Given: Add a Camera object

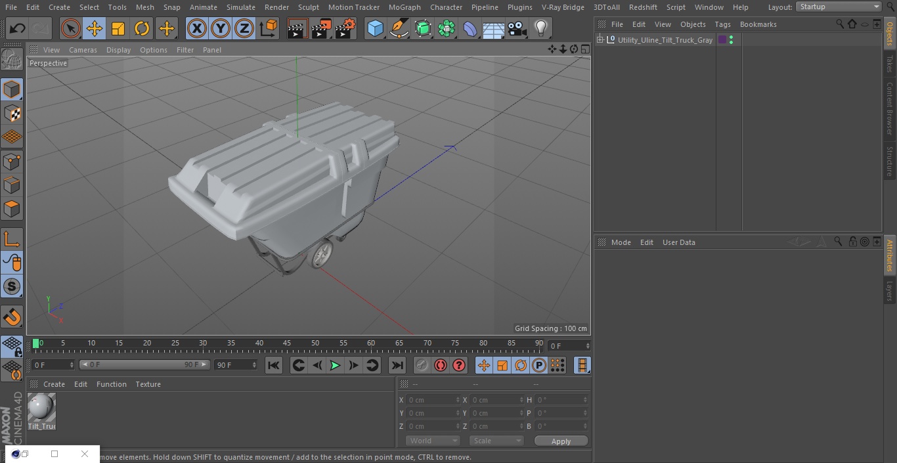Looking at the screenshot, I should click(517, 28).
